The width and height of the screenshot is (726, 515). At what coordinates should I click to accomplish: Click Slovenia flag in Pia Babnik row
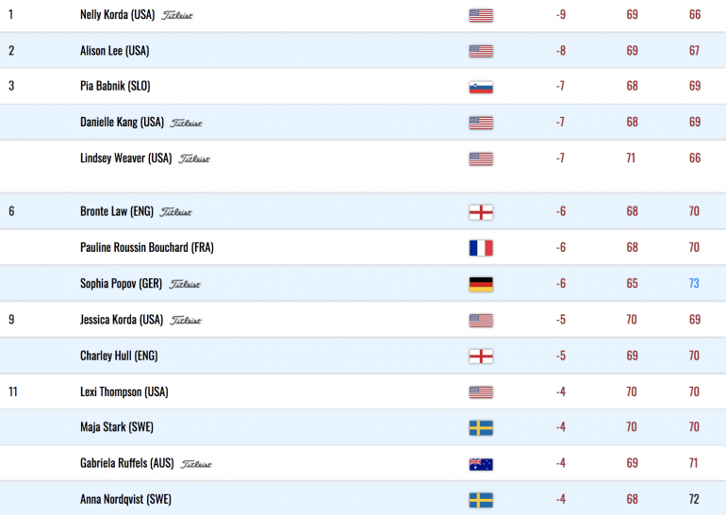481,87
